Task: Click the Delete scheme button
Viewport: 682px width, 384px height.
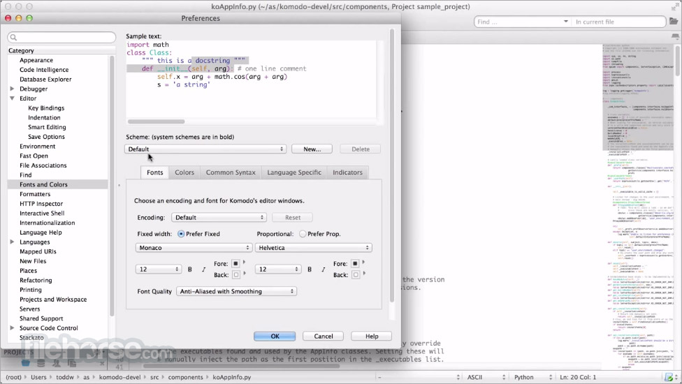Action: (360, 149)
